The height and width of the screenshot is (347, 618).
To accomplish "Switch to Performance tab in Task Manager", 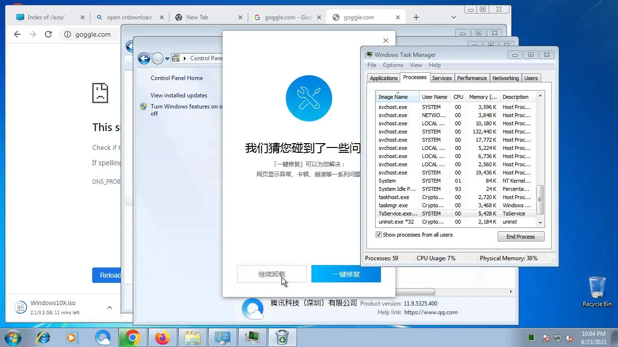I will [472, 78].
